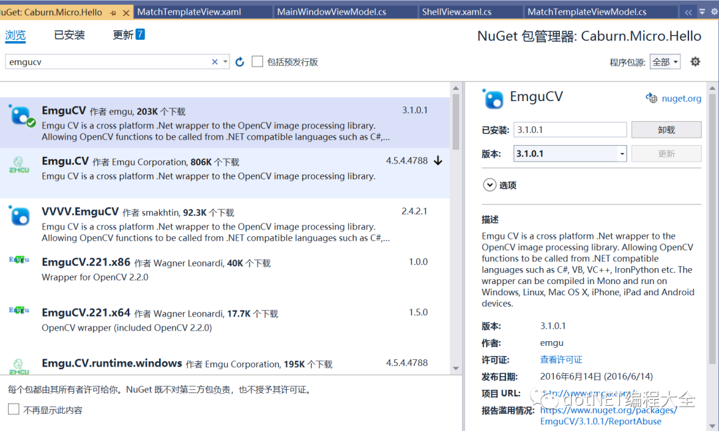Open package source dropdown 全部
This screenshot has height=431, width=719.
[x=664, y=62]
